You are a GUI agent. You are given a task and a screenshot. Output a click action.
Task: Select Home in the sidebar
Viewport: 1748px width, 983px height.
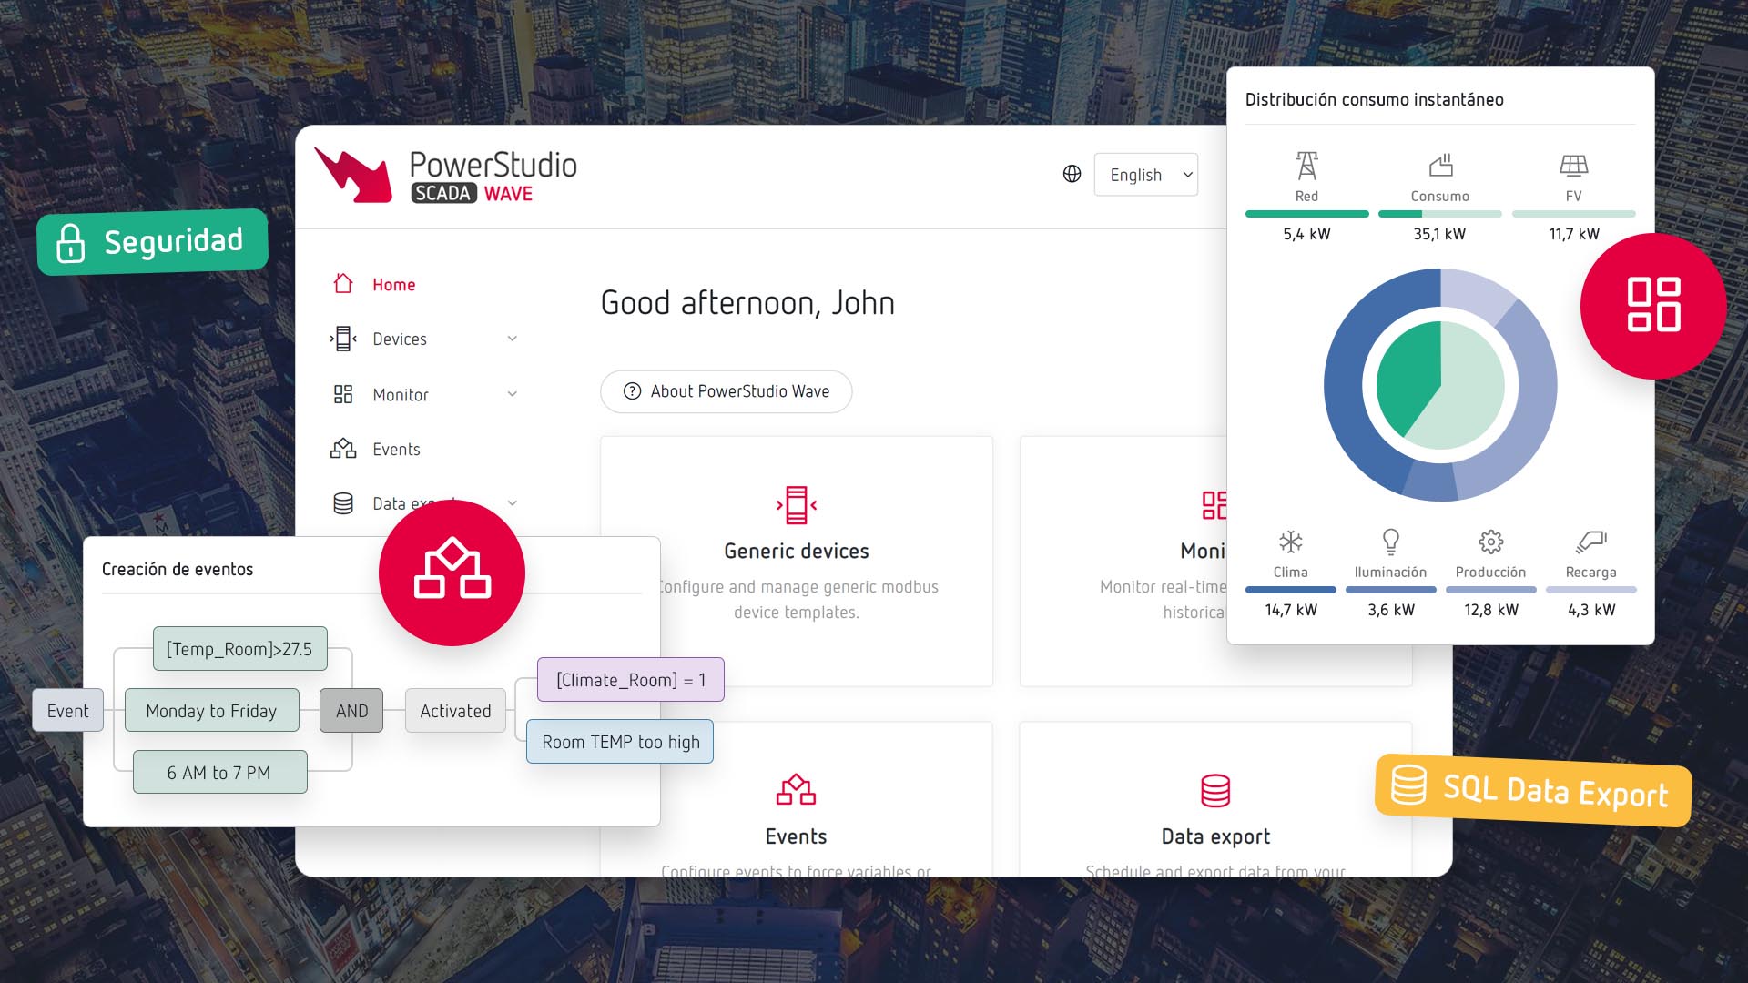click(x=393, y=285)
